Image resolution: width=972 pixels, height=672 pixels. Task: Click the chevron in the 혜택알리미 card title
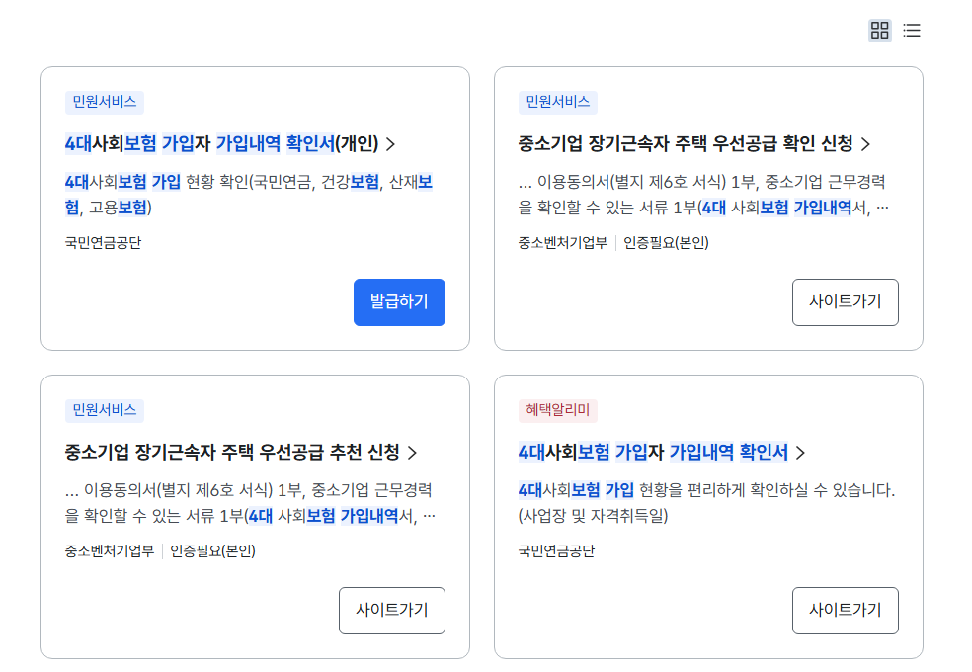[x=801, y=453]
